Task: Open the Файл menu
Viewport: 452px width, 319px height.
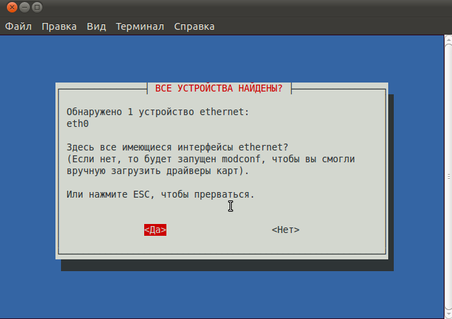Action: 19,26
